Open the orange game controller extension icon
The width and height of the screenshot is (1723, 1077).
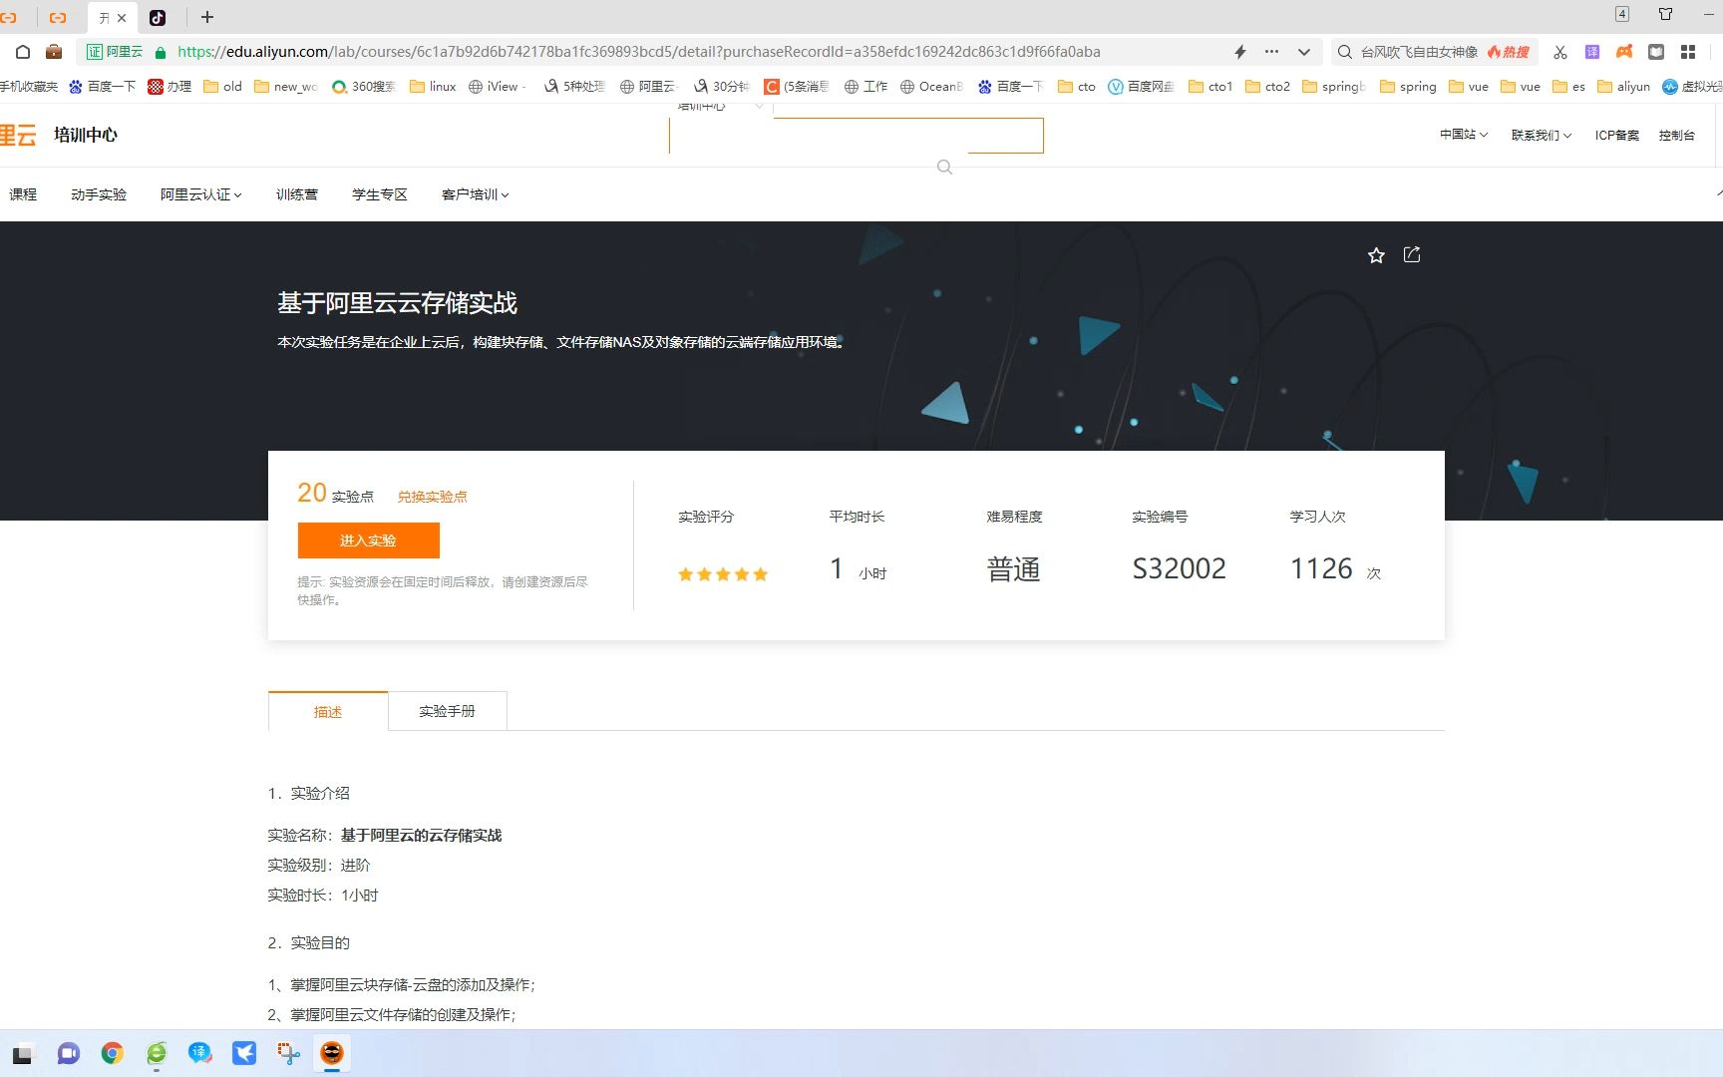point(1624,52)
